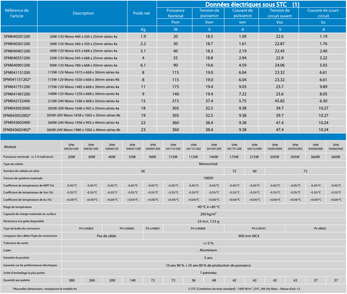Click the hail resistance value '23 m/s, 7,53 g'

point(208,221)
